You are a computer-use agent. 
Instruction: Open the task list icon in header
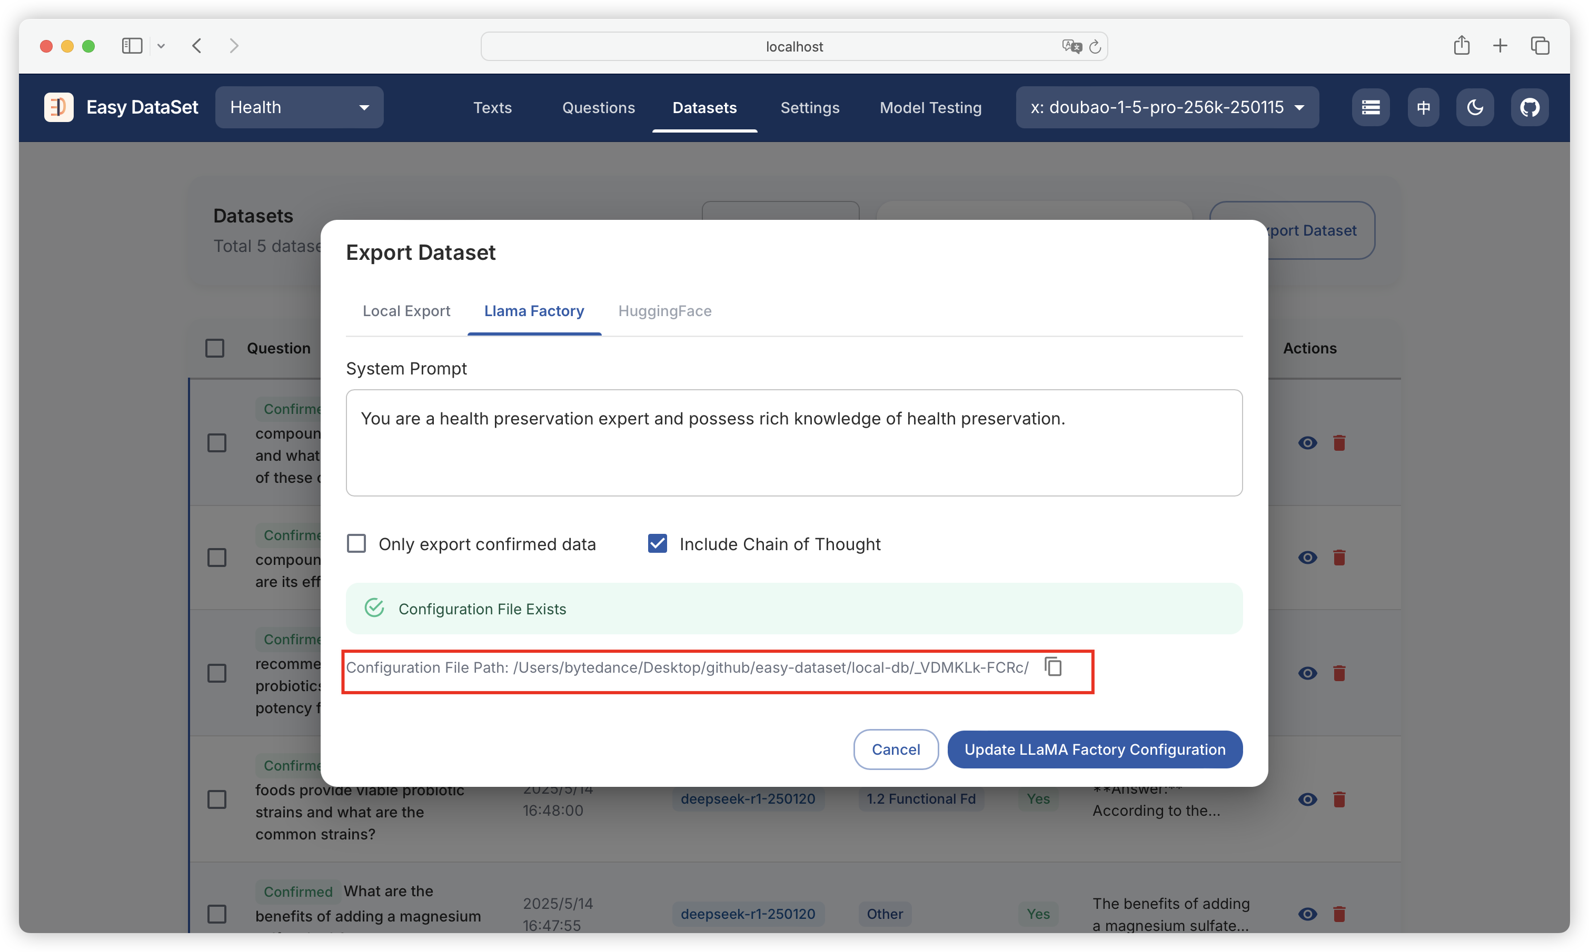(1370, 107)
